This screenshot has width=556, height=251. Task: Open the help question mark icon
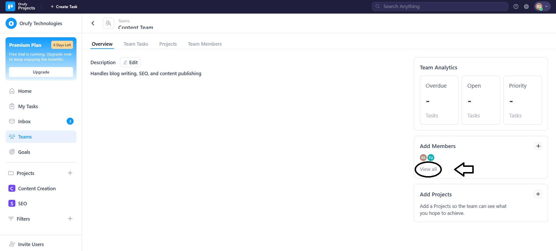tap(516, 7)
